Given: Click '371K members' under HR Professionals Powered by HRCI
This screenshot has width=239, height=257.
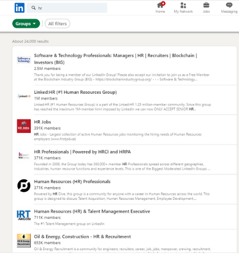Looking at the screenshot, I should [x=47, y=158].
